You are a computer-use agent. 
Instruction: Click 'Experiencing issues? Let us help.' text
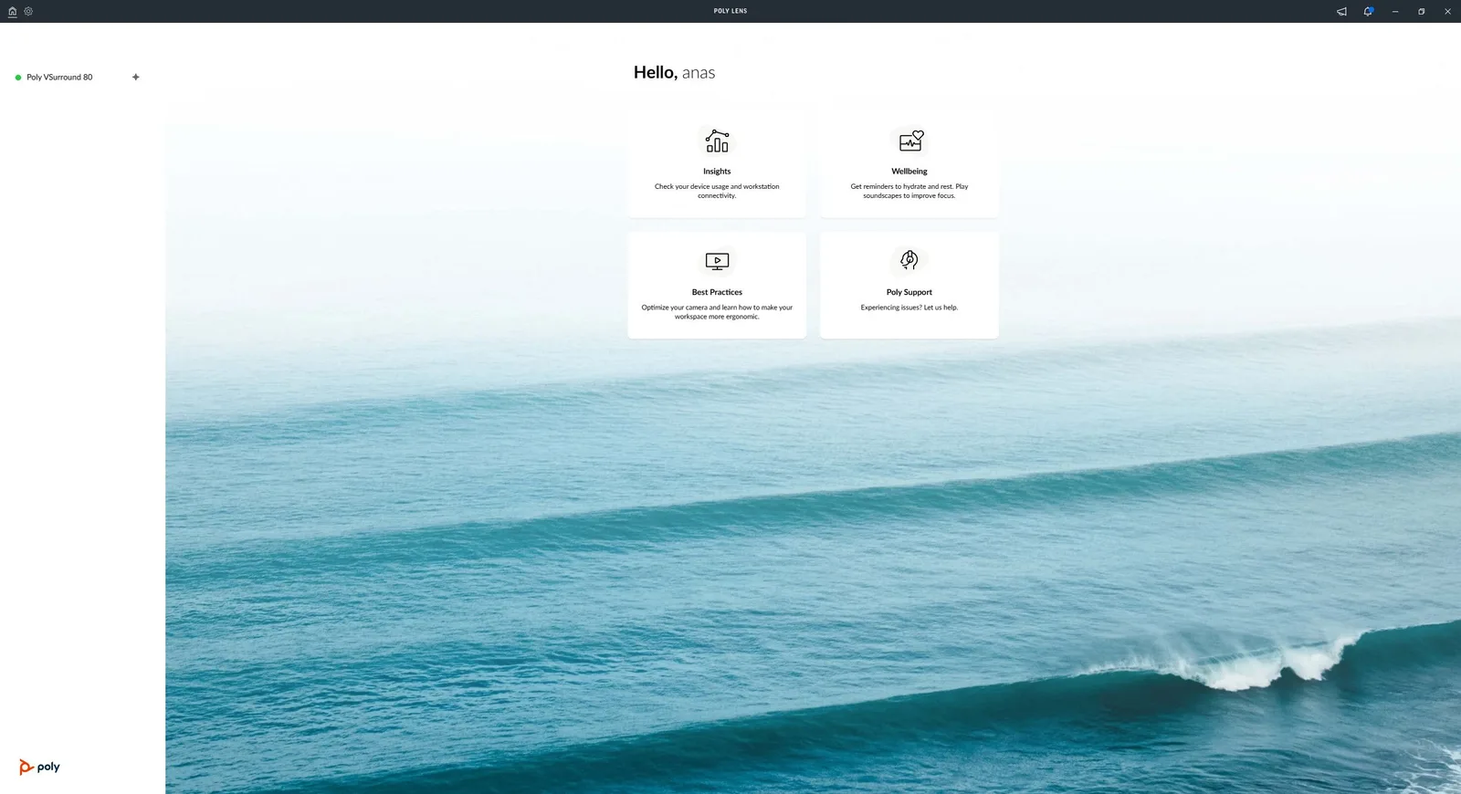click(x=909, y=308)
